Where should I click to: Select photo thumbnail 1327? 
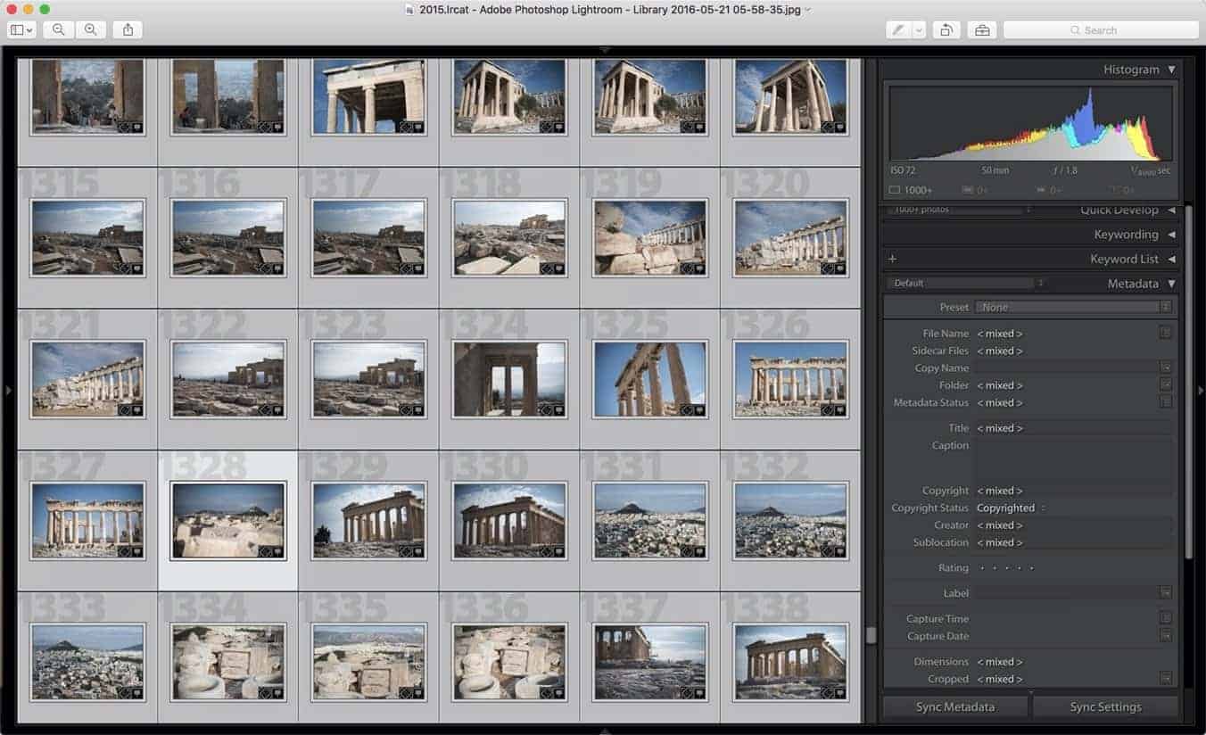pos(87,521)
